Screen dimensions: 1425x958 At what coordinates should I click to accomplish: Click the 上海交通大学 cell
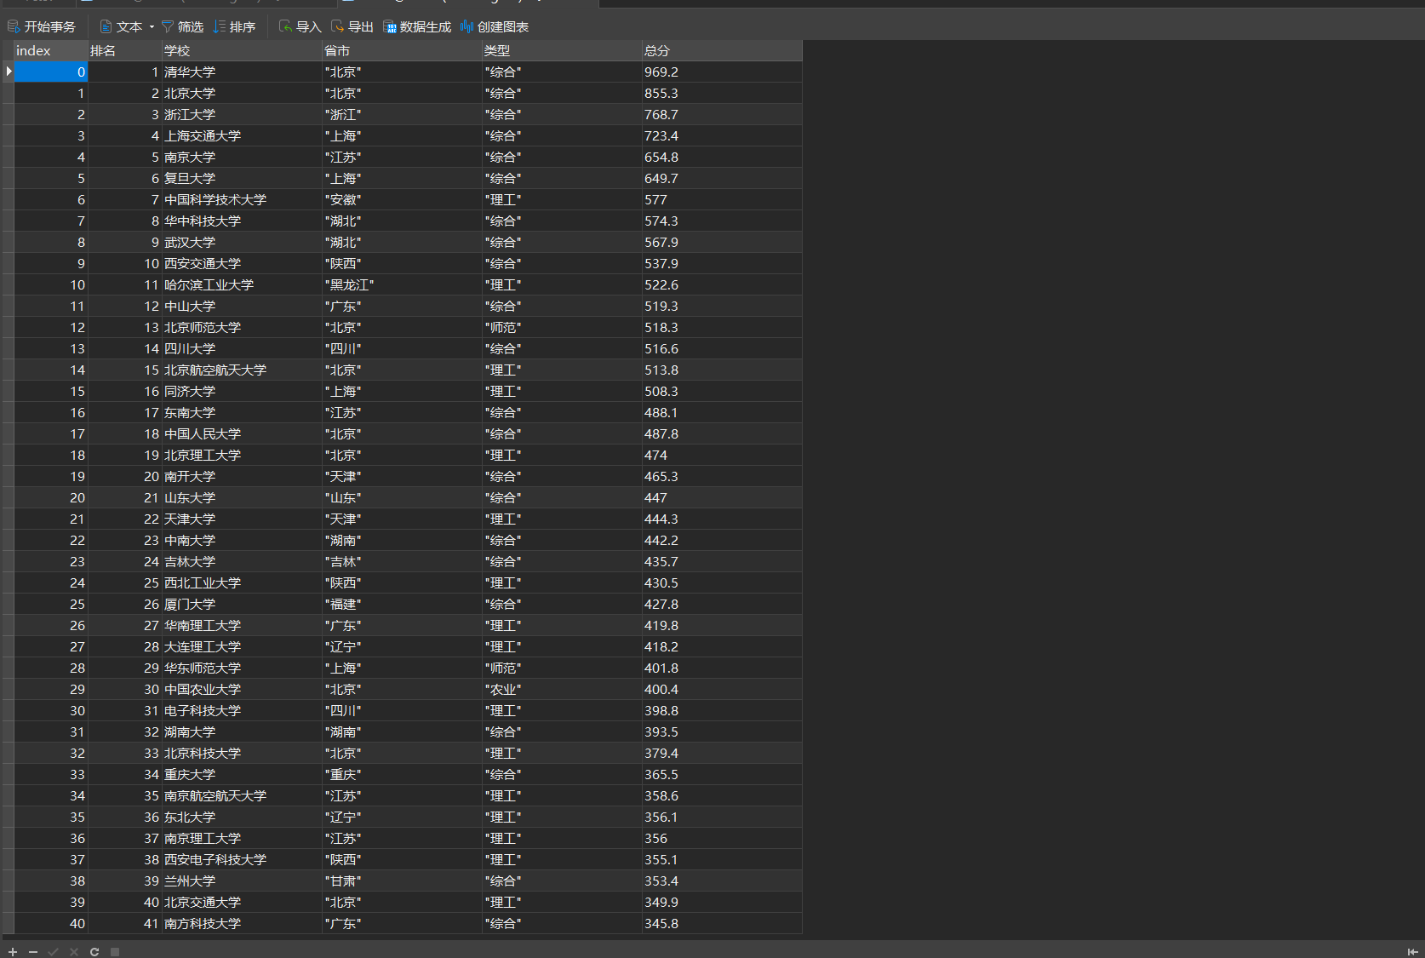tap(242, 135)
